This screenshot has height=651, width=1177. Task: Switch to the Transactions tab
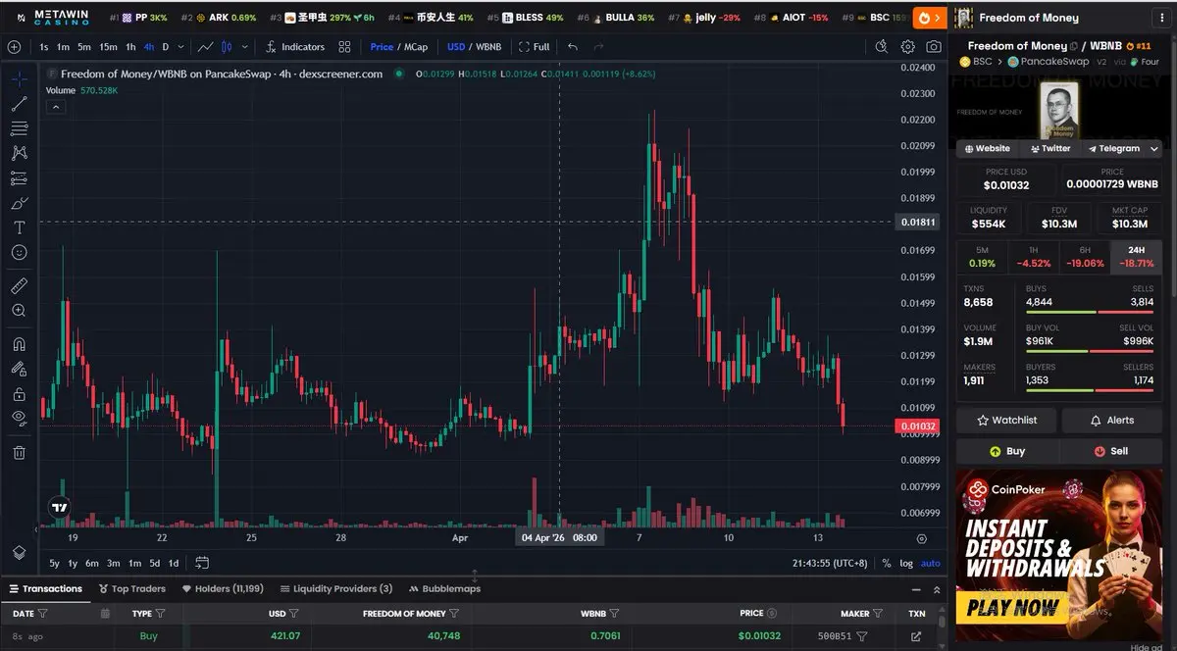click(x=45, y=588)
